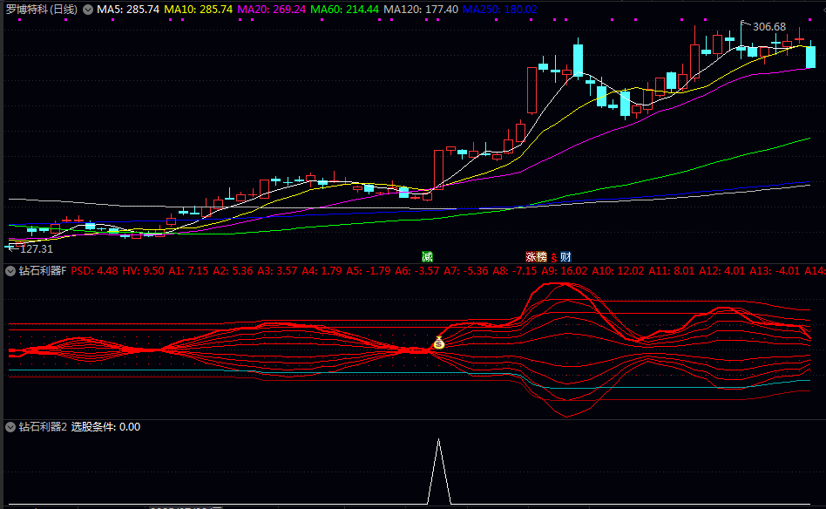Open 钻石利器F panel dropdown arrow

[x=10, y=271]
